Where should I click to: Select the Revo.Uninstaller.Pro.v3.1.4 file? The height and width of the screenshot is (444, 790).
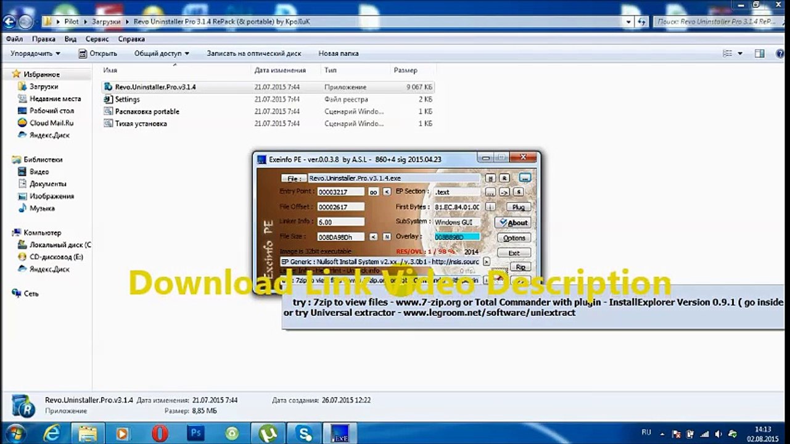click(x=268, y=87)
